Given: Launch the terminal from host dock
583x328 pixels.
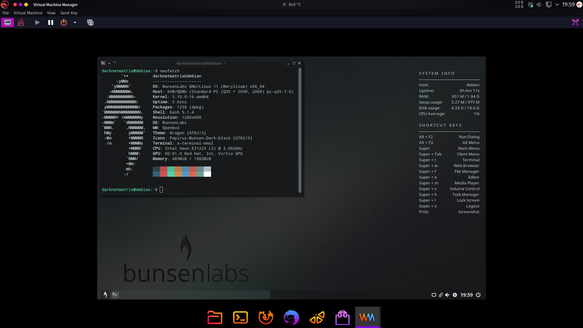Looking at the screenshot, I should [x=240, y=318].
